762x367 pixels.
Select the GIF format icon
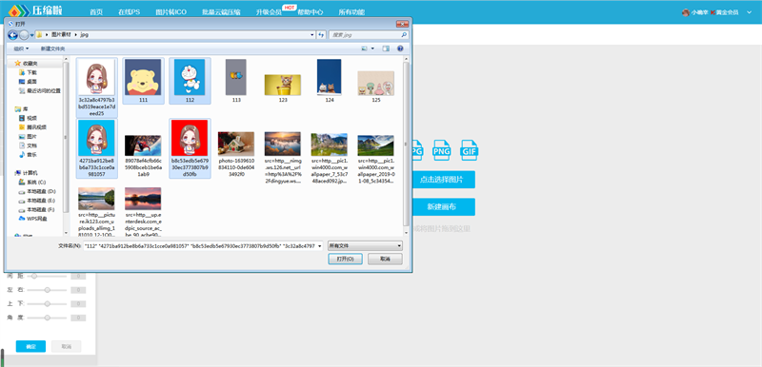pyautogui.click(x=470, y=150)
